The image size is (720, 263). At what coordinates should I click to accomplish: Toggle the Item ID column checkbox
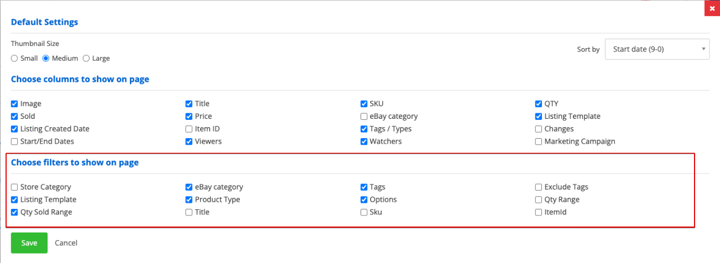coord(189,129)
